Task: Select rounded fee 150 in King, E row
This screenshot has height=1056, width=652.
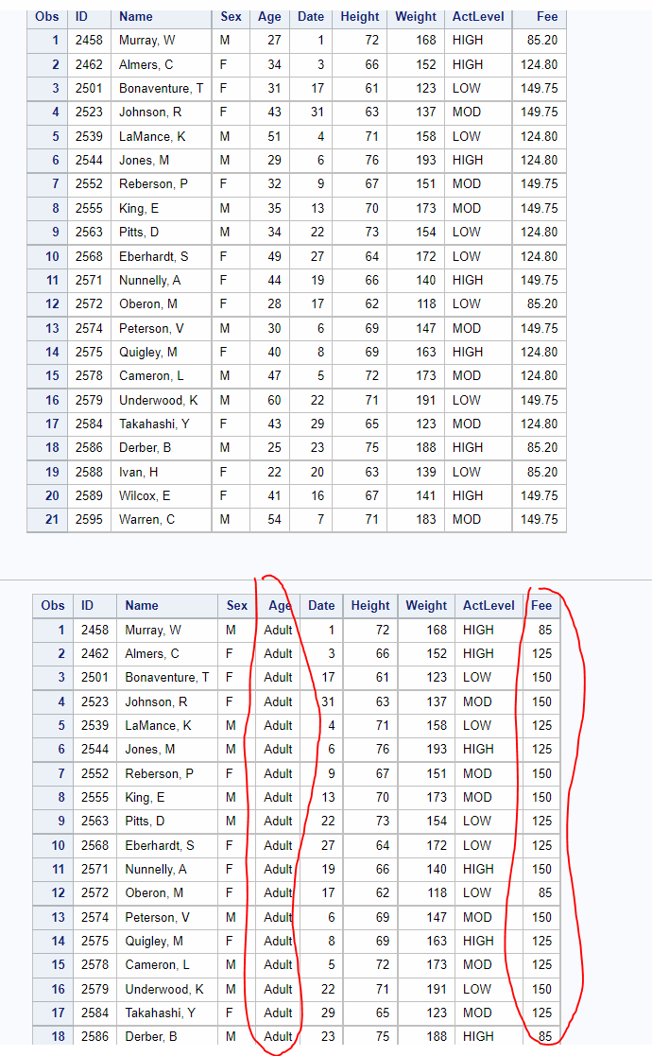Action: [x=541, y=797]
